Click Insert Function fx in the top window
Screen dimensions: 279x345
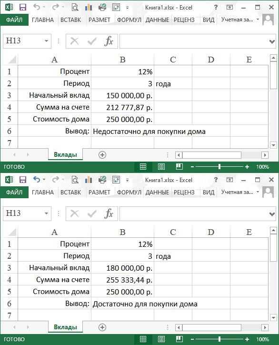(x=109, y=41)
